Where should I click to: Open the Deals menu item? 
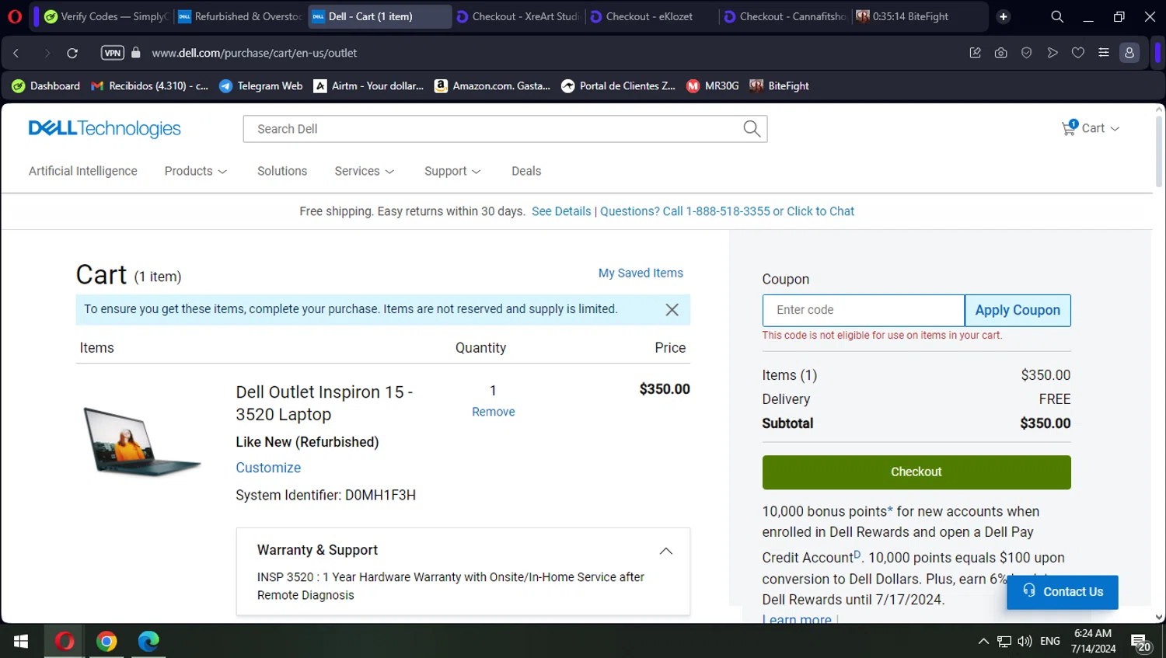526,171
